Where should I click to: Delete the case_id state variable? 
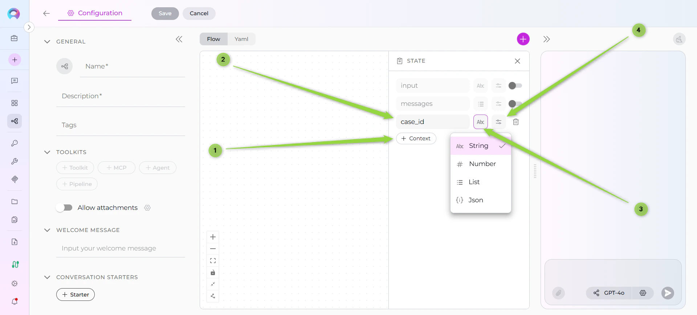click(x=516, y=122)
